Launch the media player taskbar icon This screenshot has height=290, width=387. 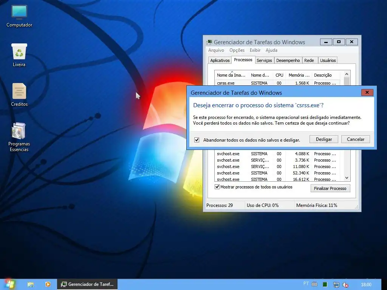pyautogui.click(x=48, y=284)
